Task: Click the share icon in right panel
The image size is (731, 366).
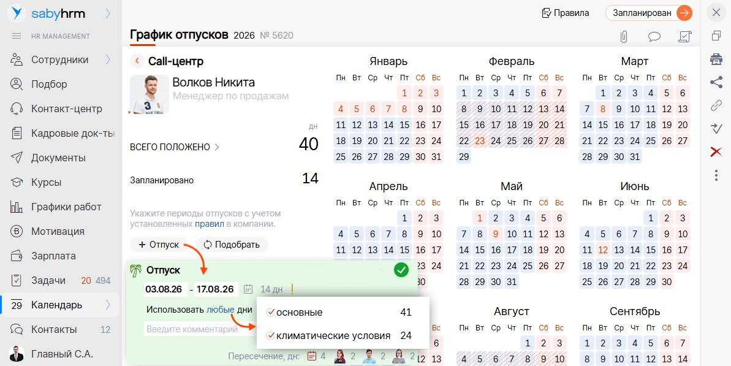Action: [x=716, y=82]
